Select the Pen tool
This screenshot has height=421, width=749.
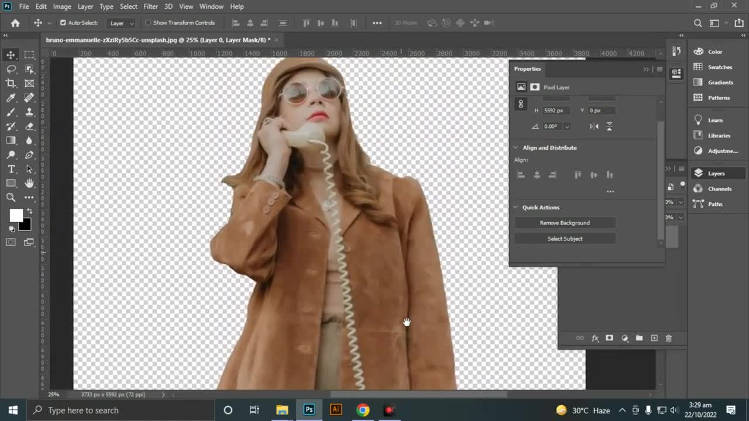[x=29, y=155]
